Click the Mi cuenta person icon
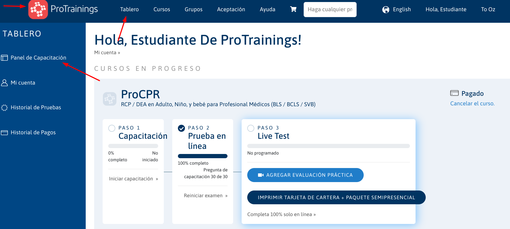Viewport: 510px width, 229px height. [4, 83]
